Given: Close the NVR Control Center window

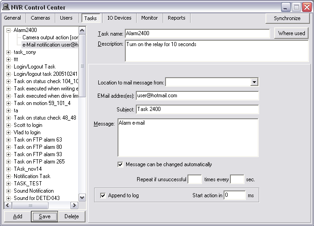Looking at the screenshot, I should (x=307, y=7).
